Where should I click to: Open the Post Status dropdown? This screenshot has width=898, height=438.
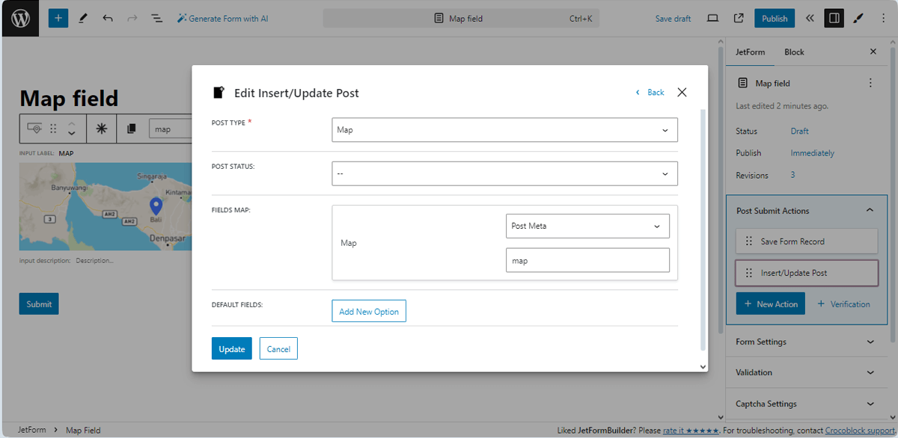point(504,173)
